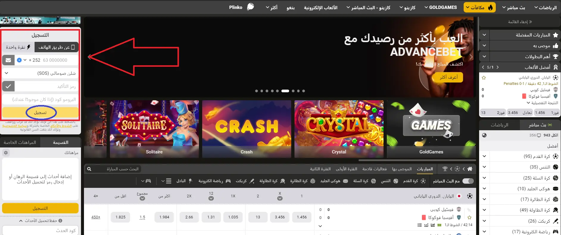Filter by كرة الطائرة volleyball sport
Screen dimensions: 561x235
303,181
